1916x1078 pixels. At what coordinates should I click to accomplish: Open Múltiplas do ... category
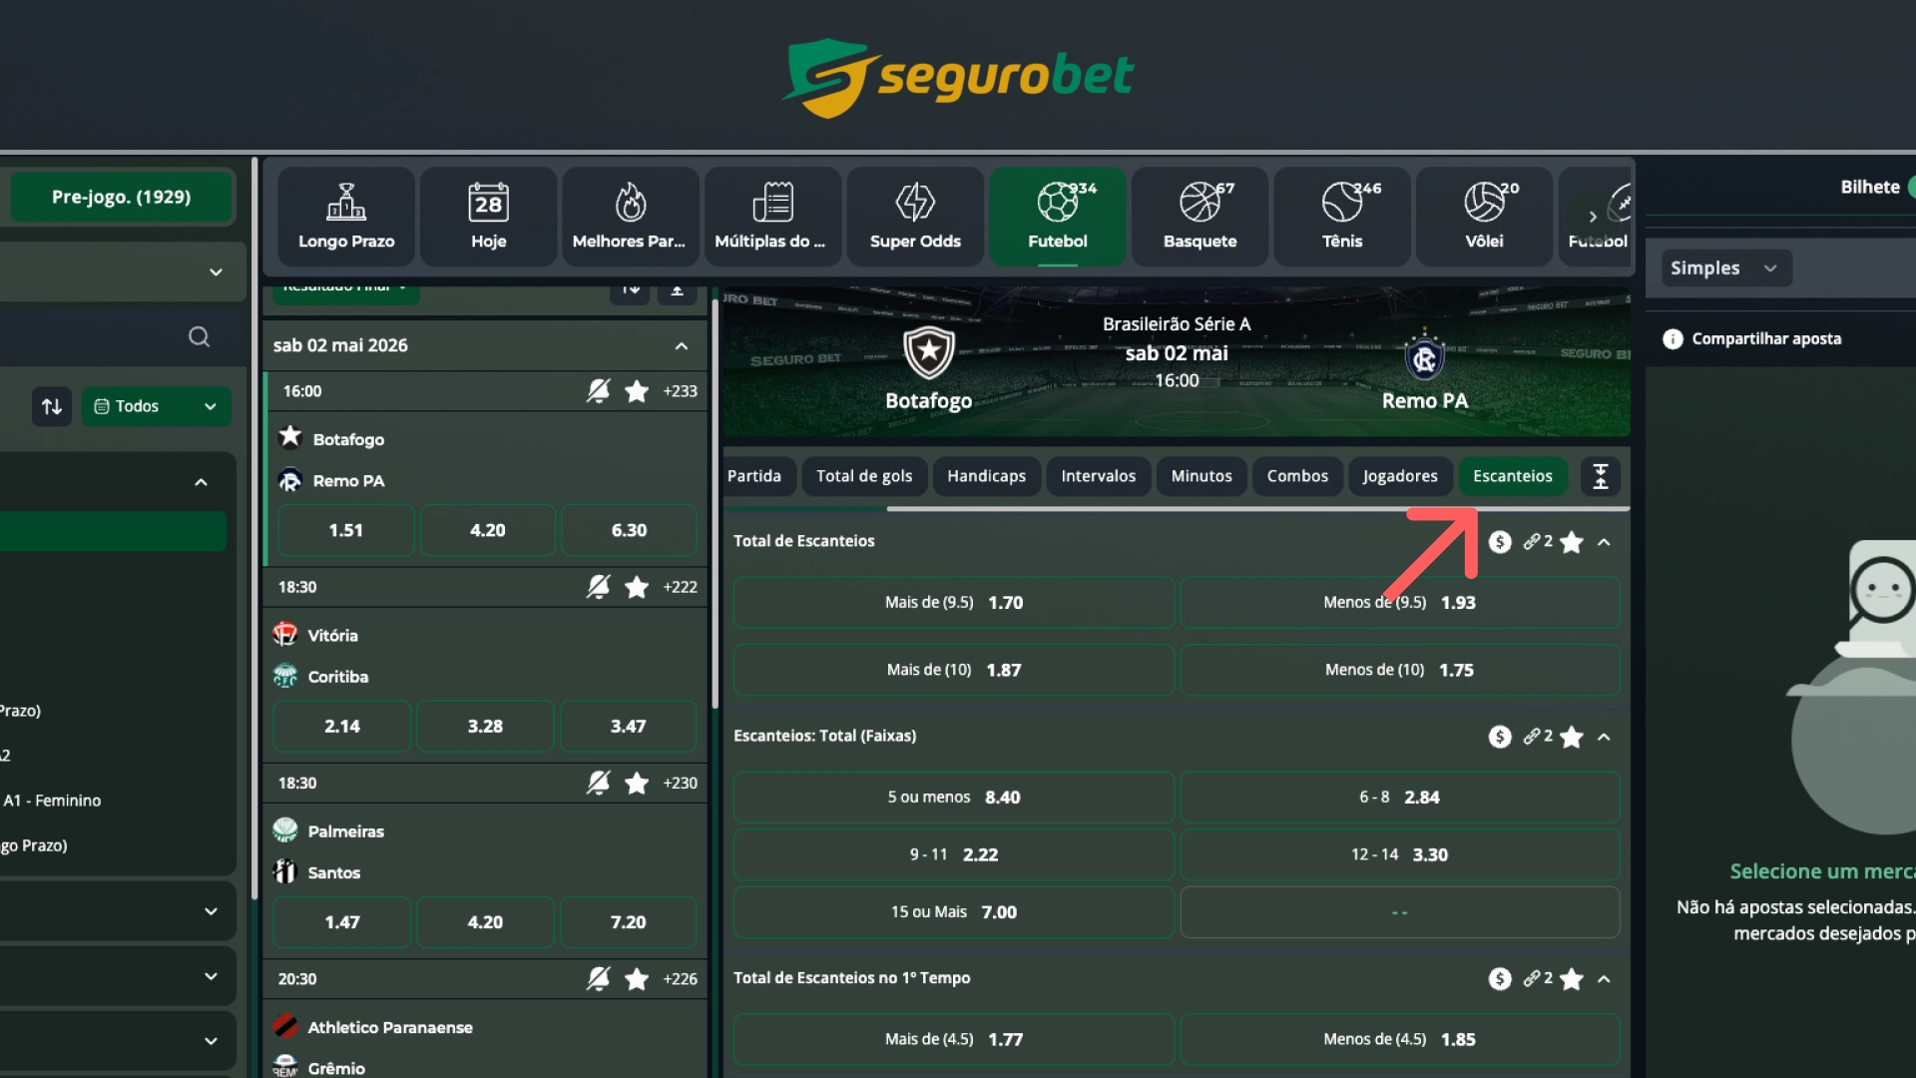coord(771,217)
